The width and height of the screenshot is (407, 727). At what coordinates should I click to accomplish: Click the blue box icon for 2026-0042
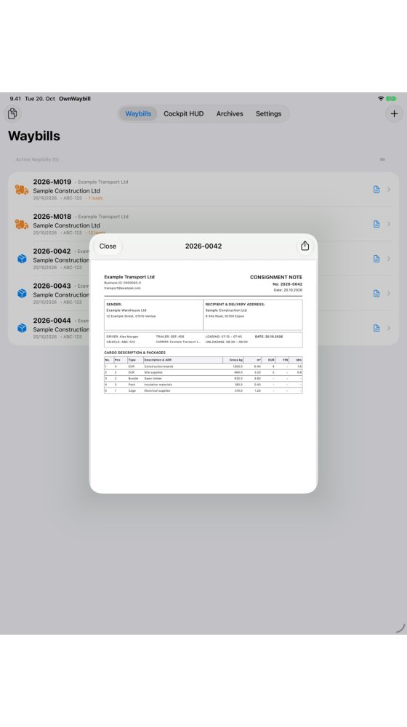(22, 259)
